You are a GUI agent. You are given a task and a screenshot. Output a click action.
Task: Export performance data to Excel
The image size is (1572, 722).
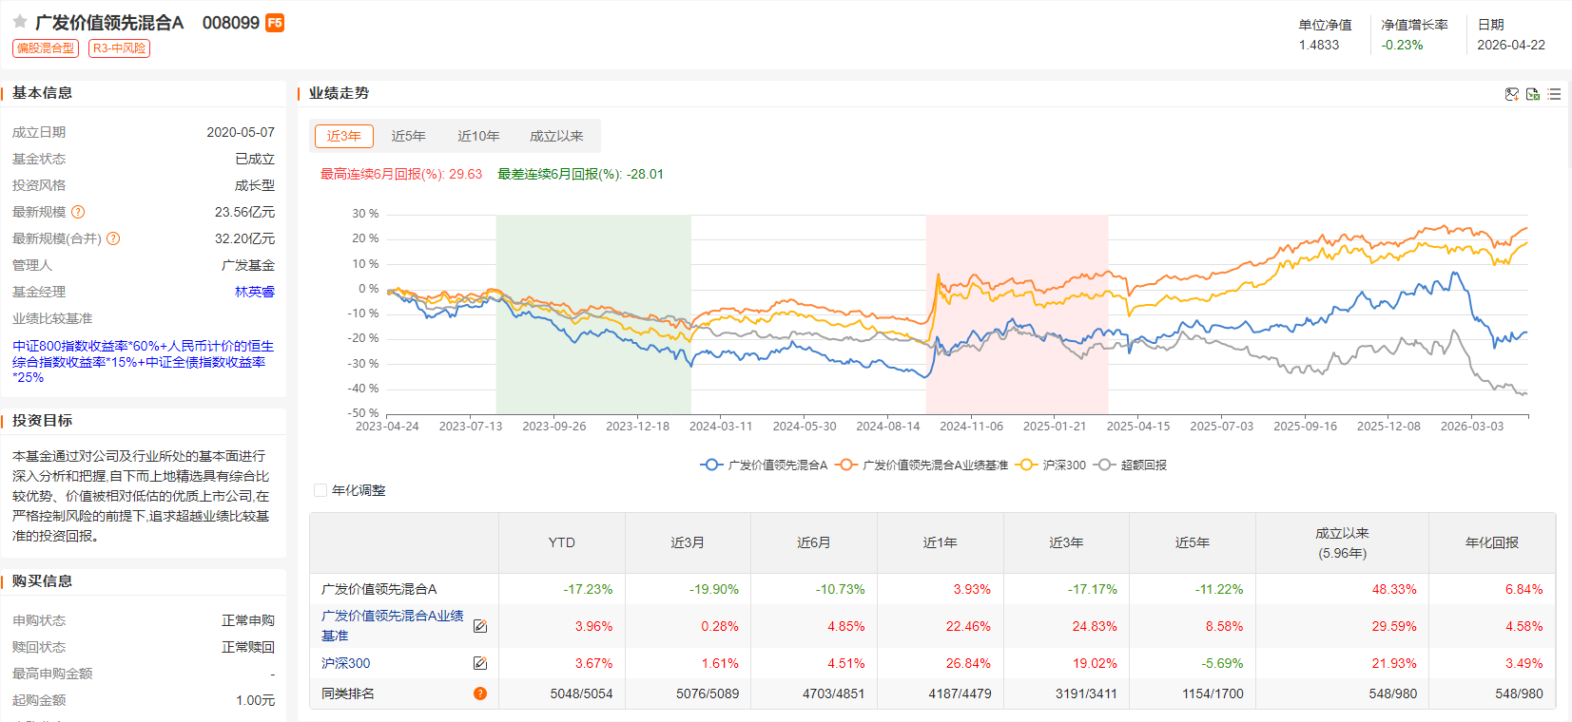tap(1532, 94)
